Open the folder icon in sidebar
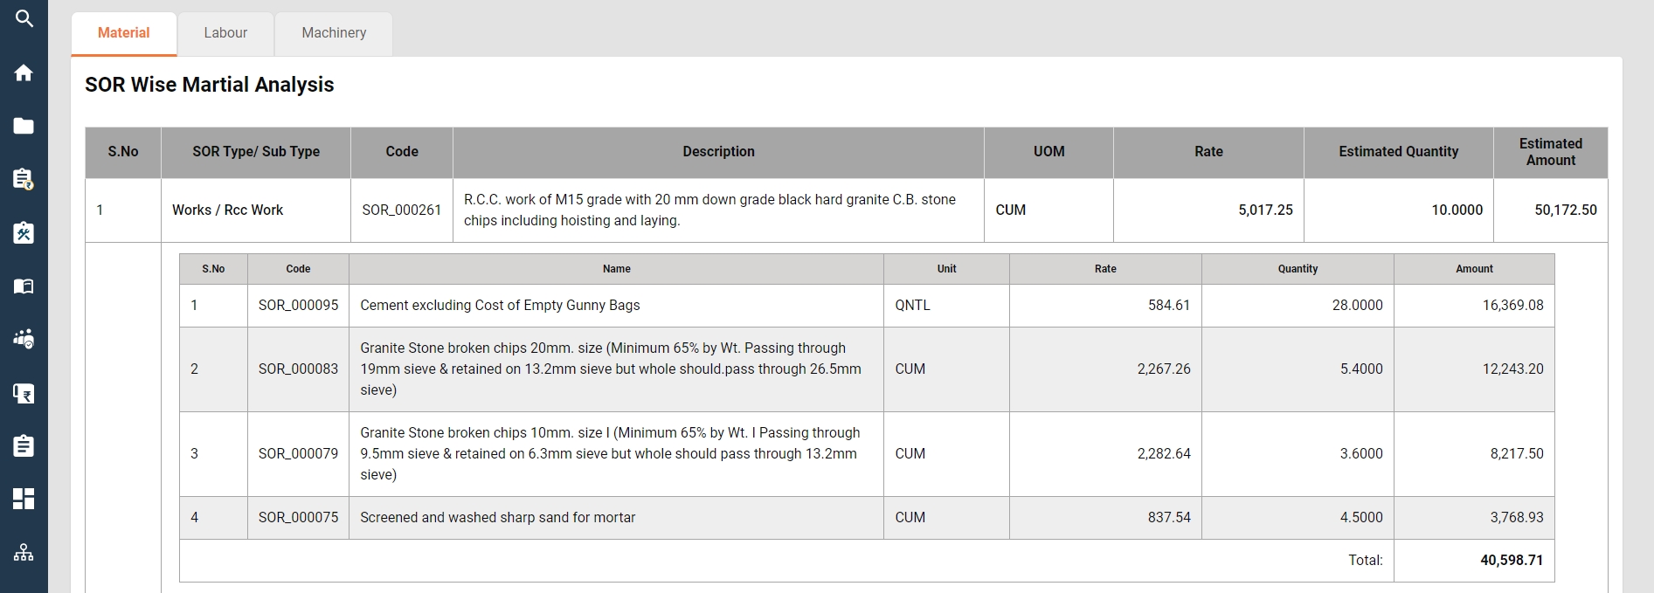 tap(24, 126)
